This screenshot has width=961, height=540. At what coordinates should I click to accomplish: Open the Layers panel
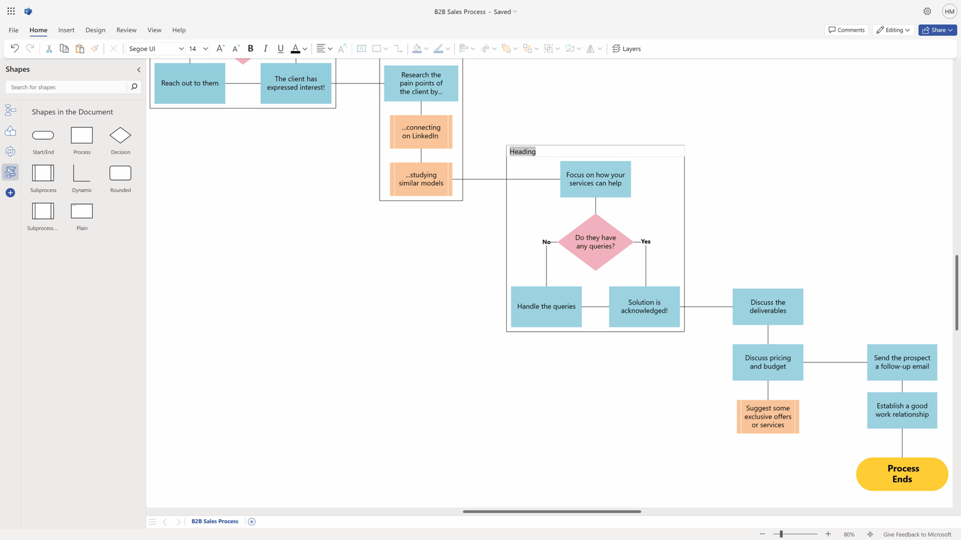626,49
